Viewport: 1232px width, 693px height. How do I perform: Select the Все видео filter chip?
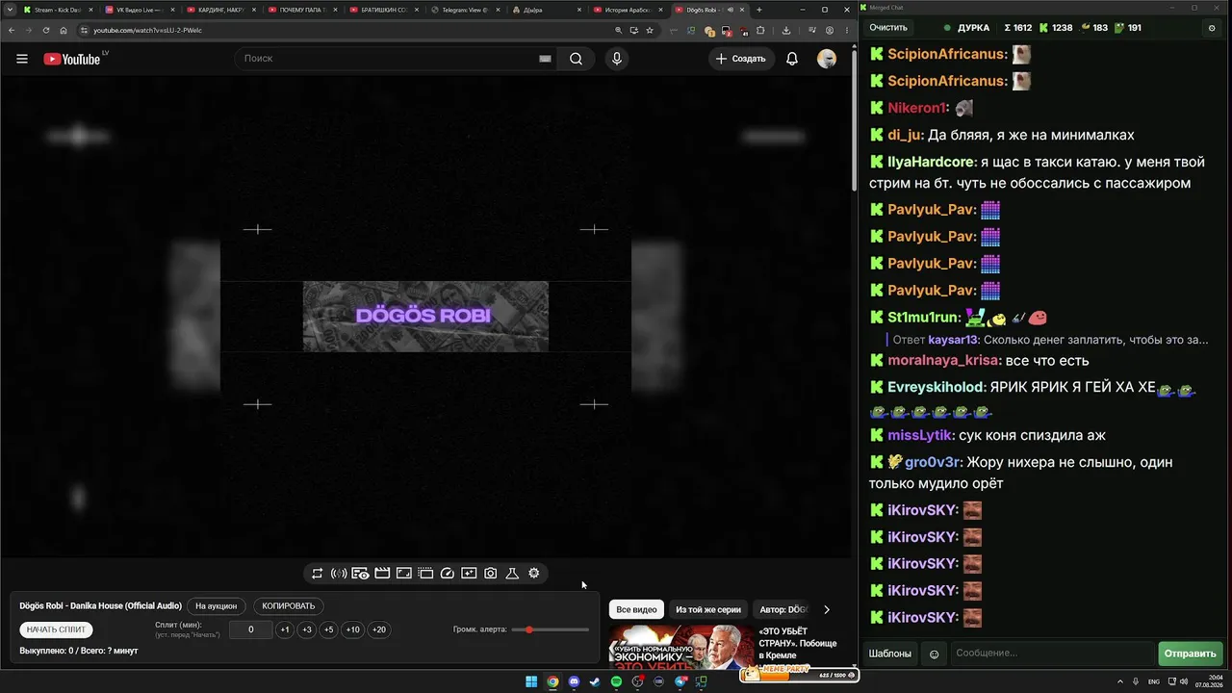pos(636,609)
